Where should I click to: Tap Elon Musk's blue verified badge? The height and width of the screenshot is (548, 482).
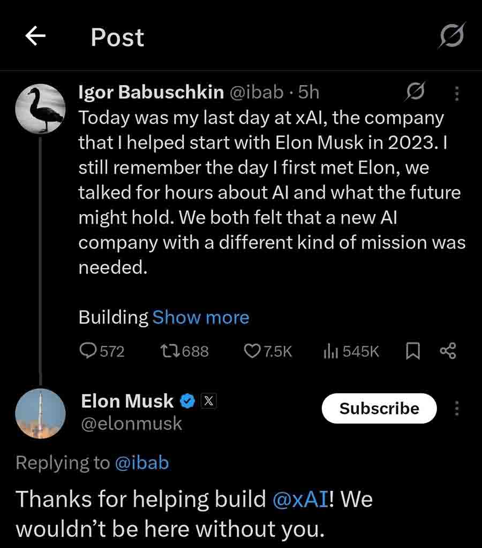187,401
